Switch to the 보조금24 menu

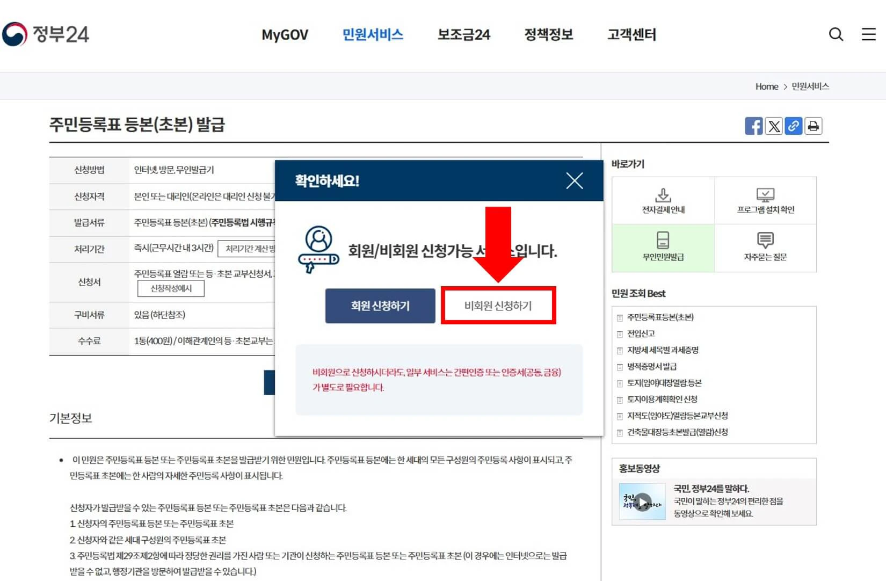point(463,34)
